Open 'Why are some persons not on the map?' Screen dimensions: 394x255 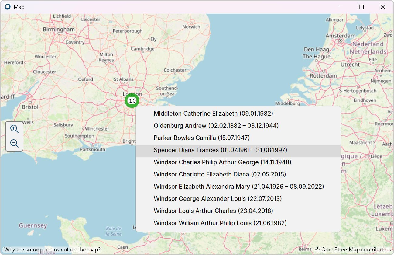[x=52, y=250]
